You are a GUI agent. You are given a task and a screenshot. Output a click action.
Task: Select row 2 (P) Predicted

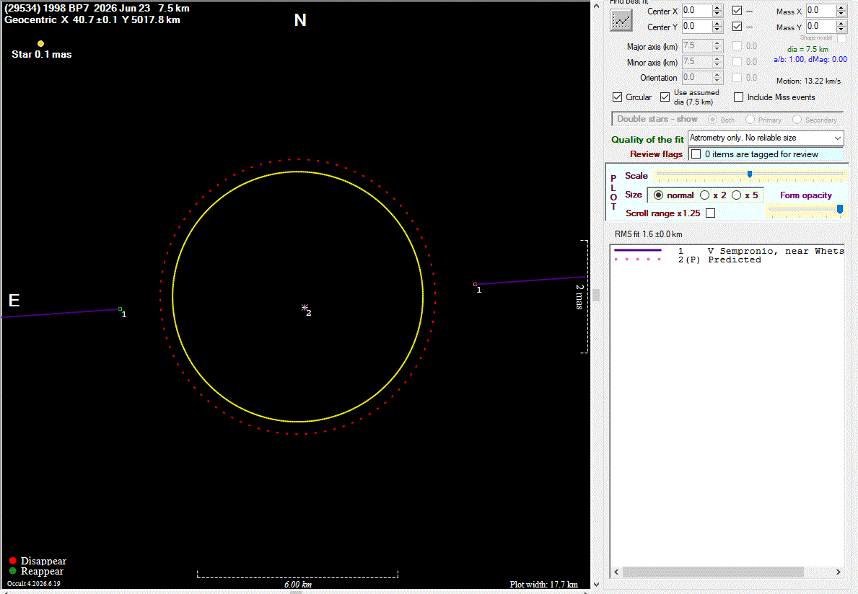tap(728, 260)
